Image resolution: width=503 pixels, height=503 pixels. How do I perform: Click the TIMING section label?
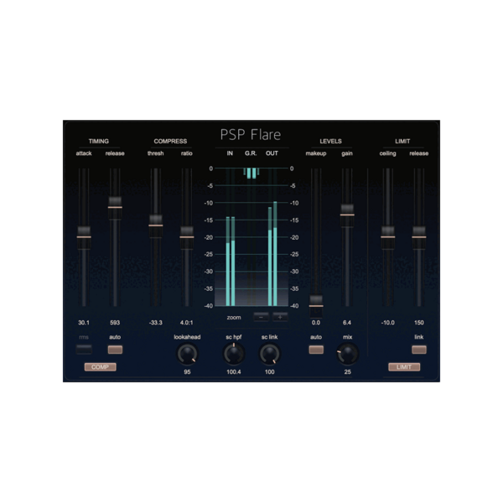click(99, 141)
